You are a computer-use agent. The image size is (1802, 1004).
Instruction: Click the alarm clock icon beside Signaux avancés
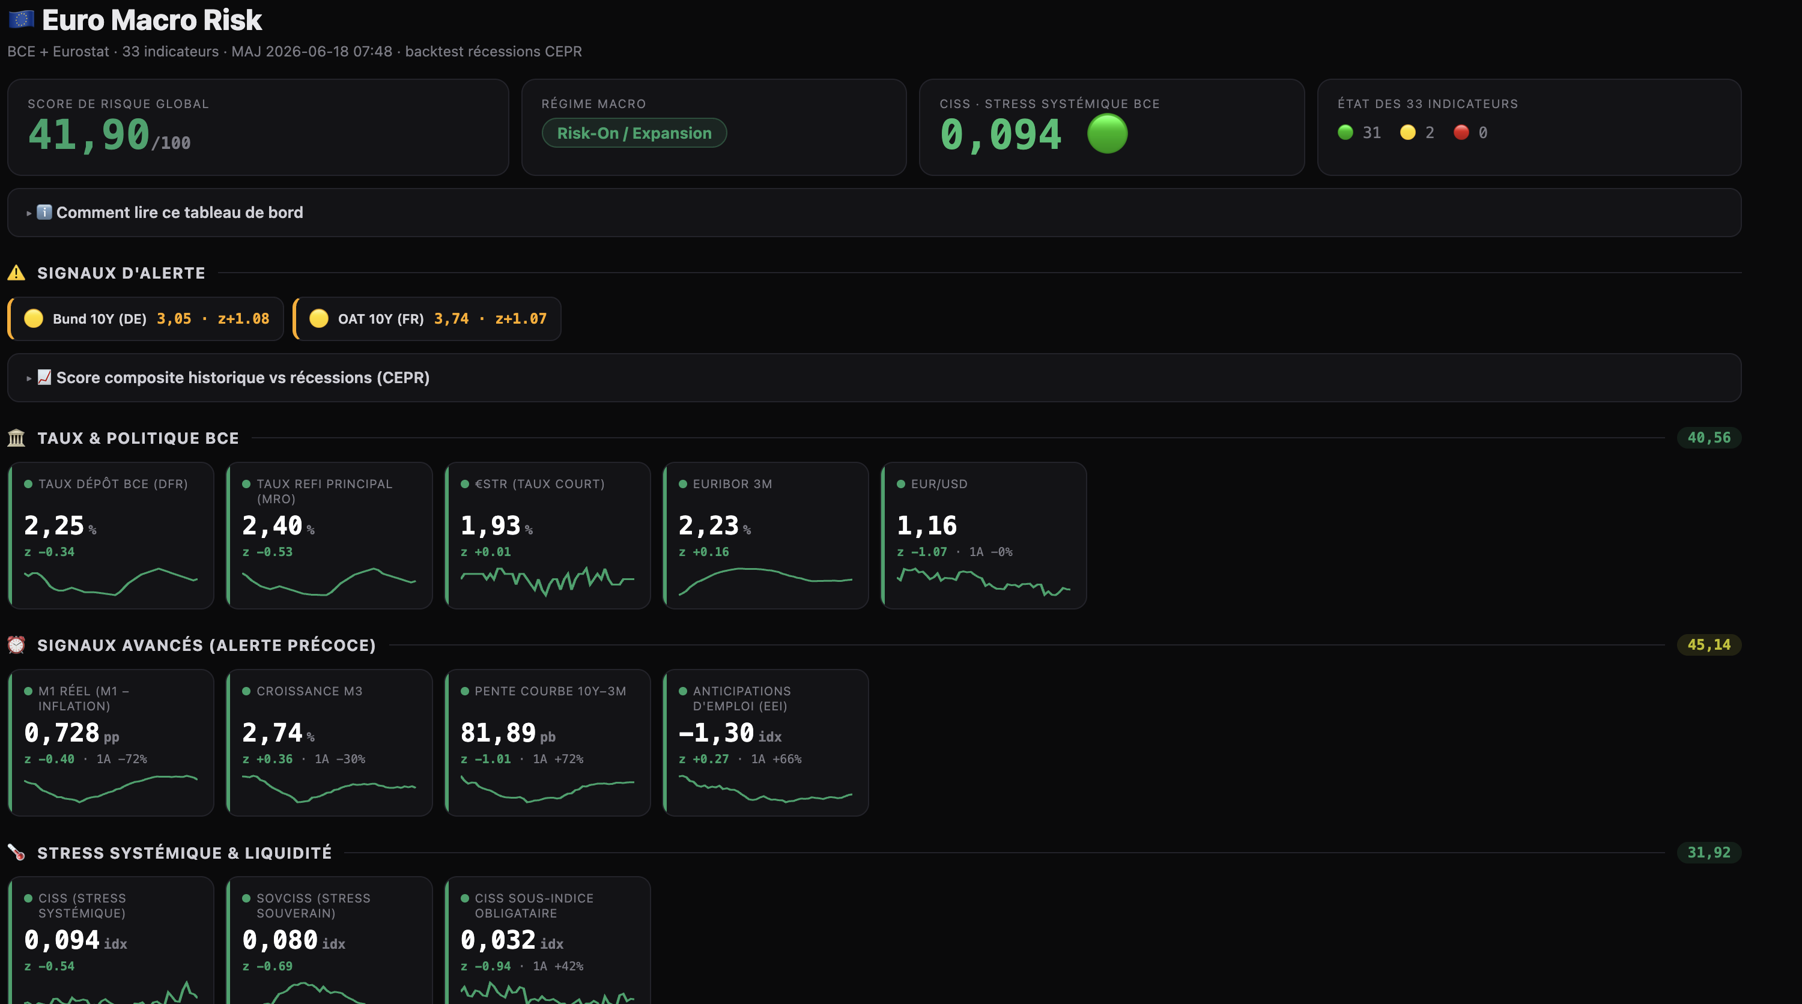pos(16,645)
